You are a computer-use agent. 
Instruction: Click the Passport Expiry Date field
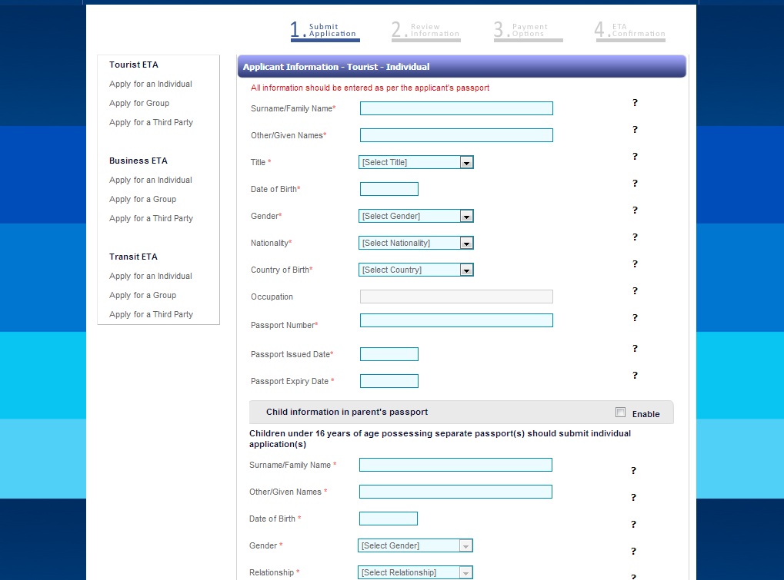point(389,381)
